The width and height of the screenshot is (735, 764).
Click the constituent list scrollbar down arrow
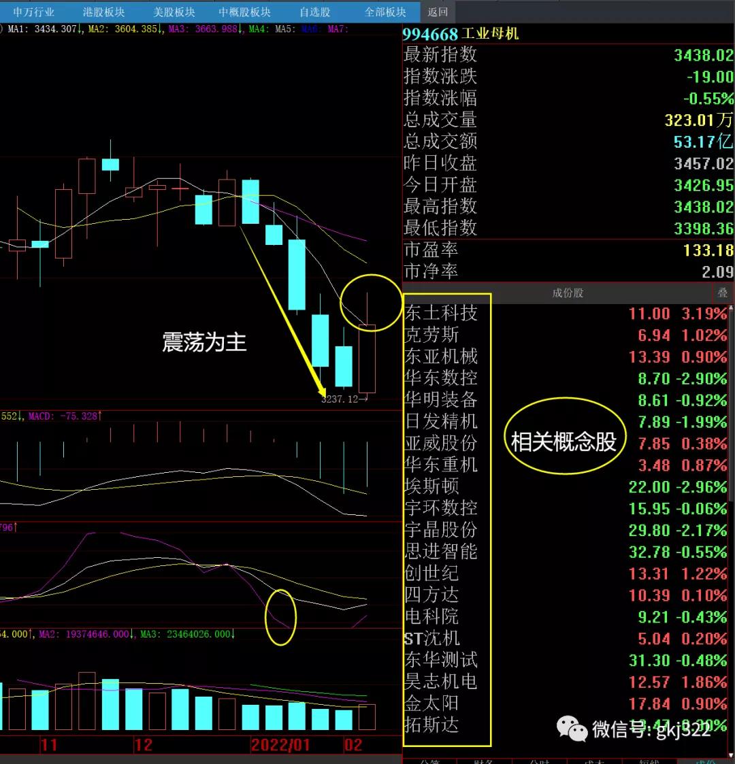(731, 754)
